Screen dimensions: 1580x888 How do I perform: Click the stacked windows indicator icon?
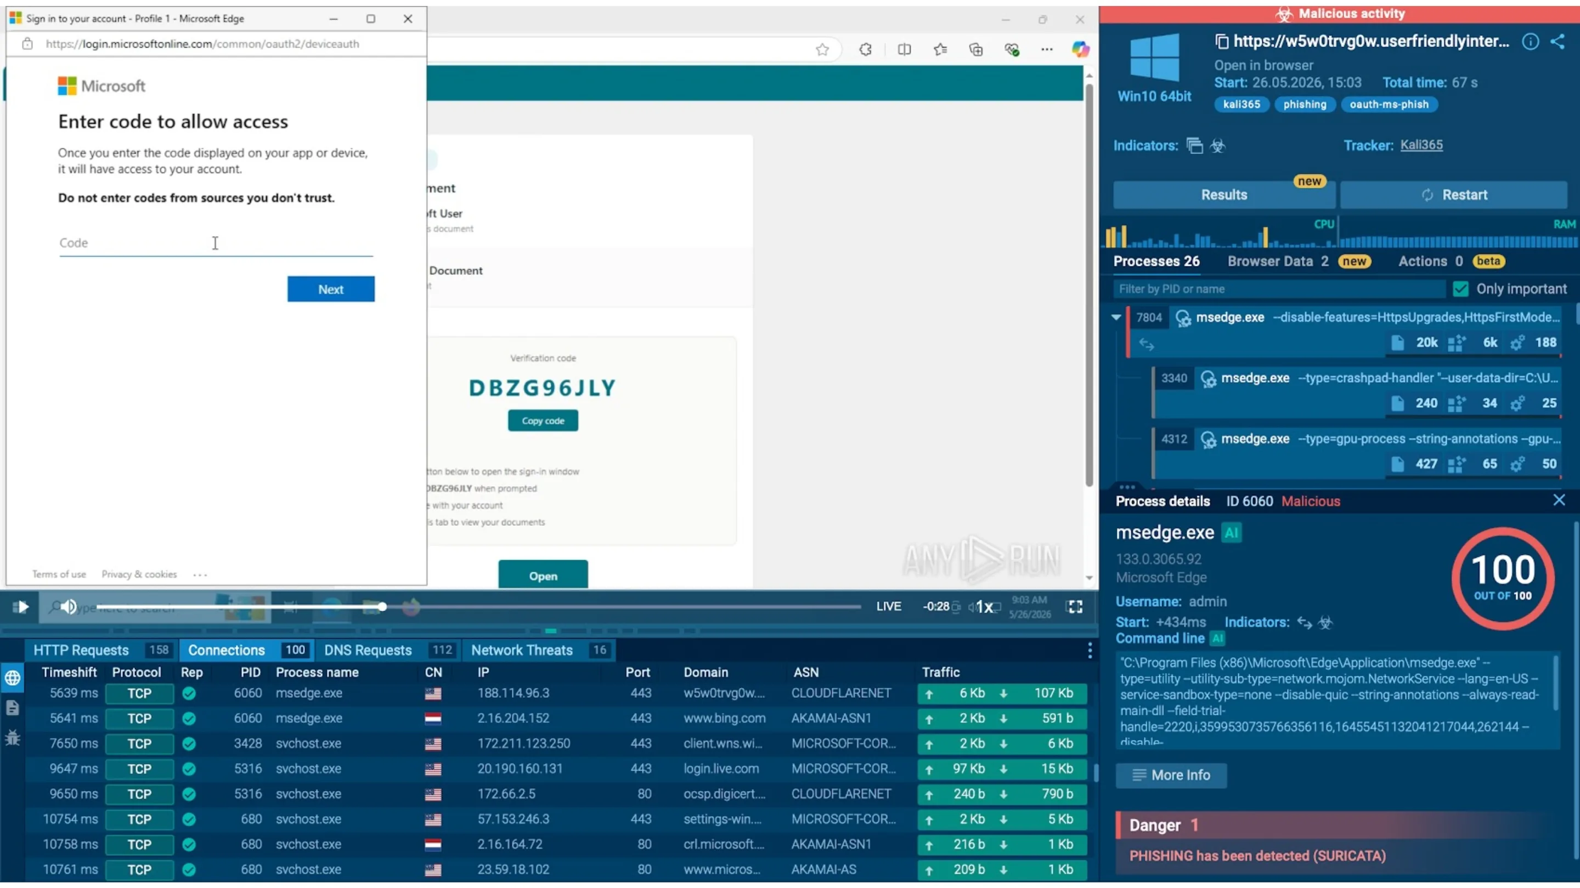[x=1194, y=146]
